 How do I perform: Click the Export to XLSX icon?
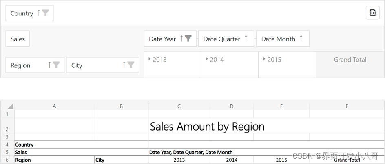point(372,13)
